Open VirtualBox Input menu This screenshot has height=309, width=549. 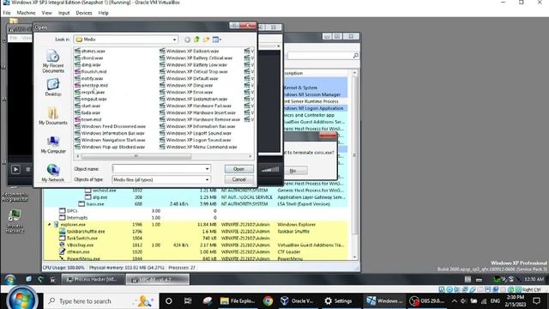[x=63, y=13]
